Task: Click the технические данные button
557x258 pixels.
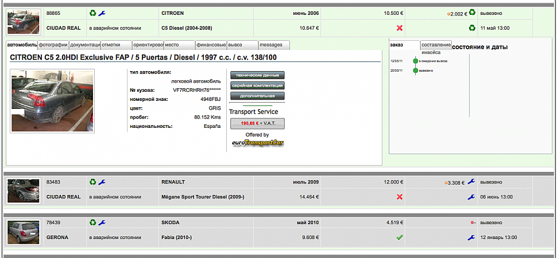Action: click(x=258, y=75)
